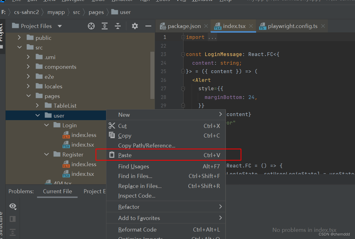Collapse the src folder
355x239 pixels.
(19, 47)
